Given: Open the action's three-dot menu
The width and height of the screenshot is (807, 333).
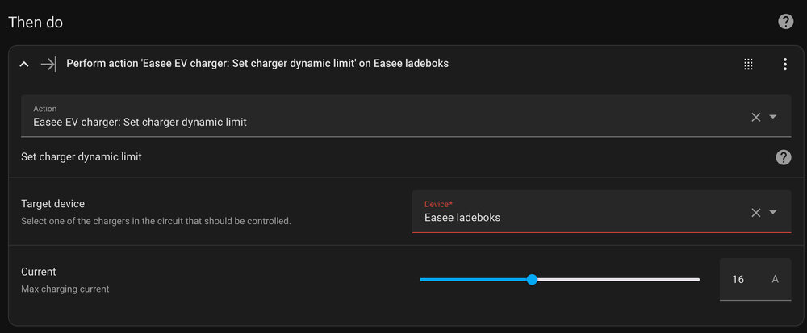Looking at the screenshot, I should [784, 65].
